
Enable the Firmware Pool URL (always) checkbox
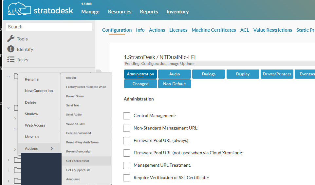point(127,141)
